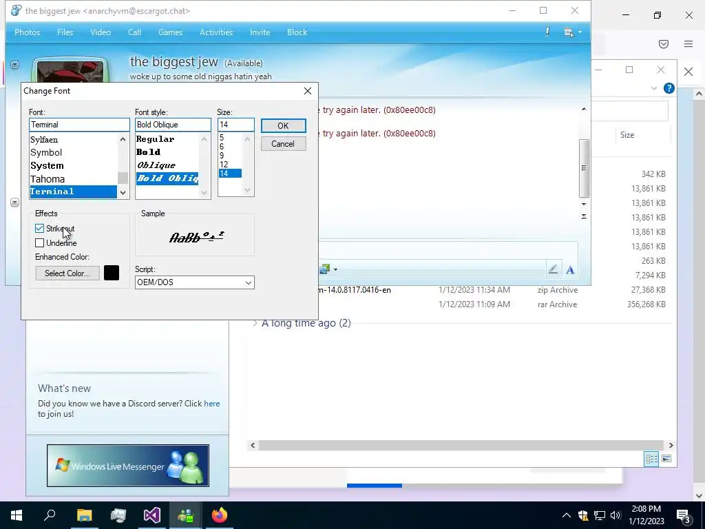The image size is (705, 529).
Task: Click the handwriting pen icon
Action: coord(553,269)
